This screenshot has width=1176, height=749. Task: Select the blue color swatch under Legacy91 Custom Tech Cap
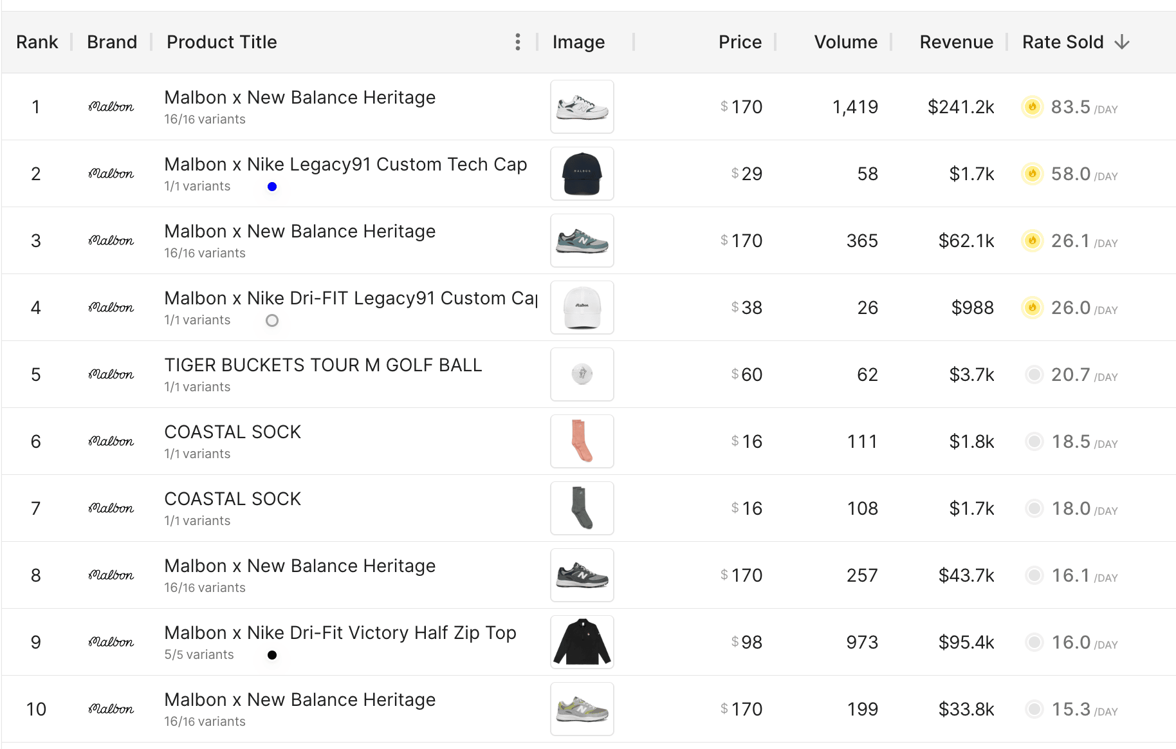pyautogui.click(x=272, y=187)
